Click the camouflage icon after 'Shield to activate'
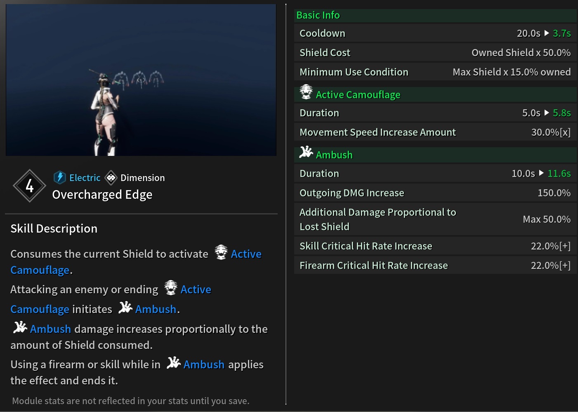 pyautogui.click(x=221, y=252)
